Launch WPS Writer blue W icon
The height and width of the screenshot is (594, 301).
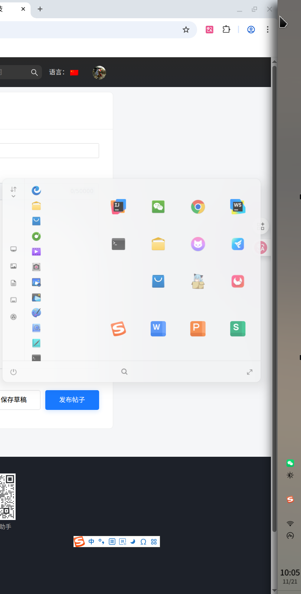158,328
